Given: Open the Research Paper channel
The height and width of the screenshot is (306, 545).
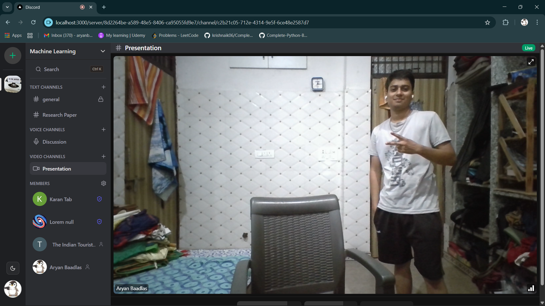Looking at the screenshot, I should 60,115.
